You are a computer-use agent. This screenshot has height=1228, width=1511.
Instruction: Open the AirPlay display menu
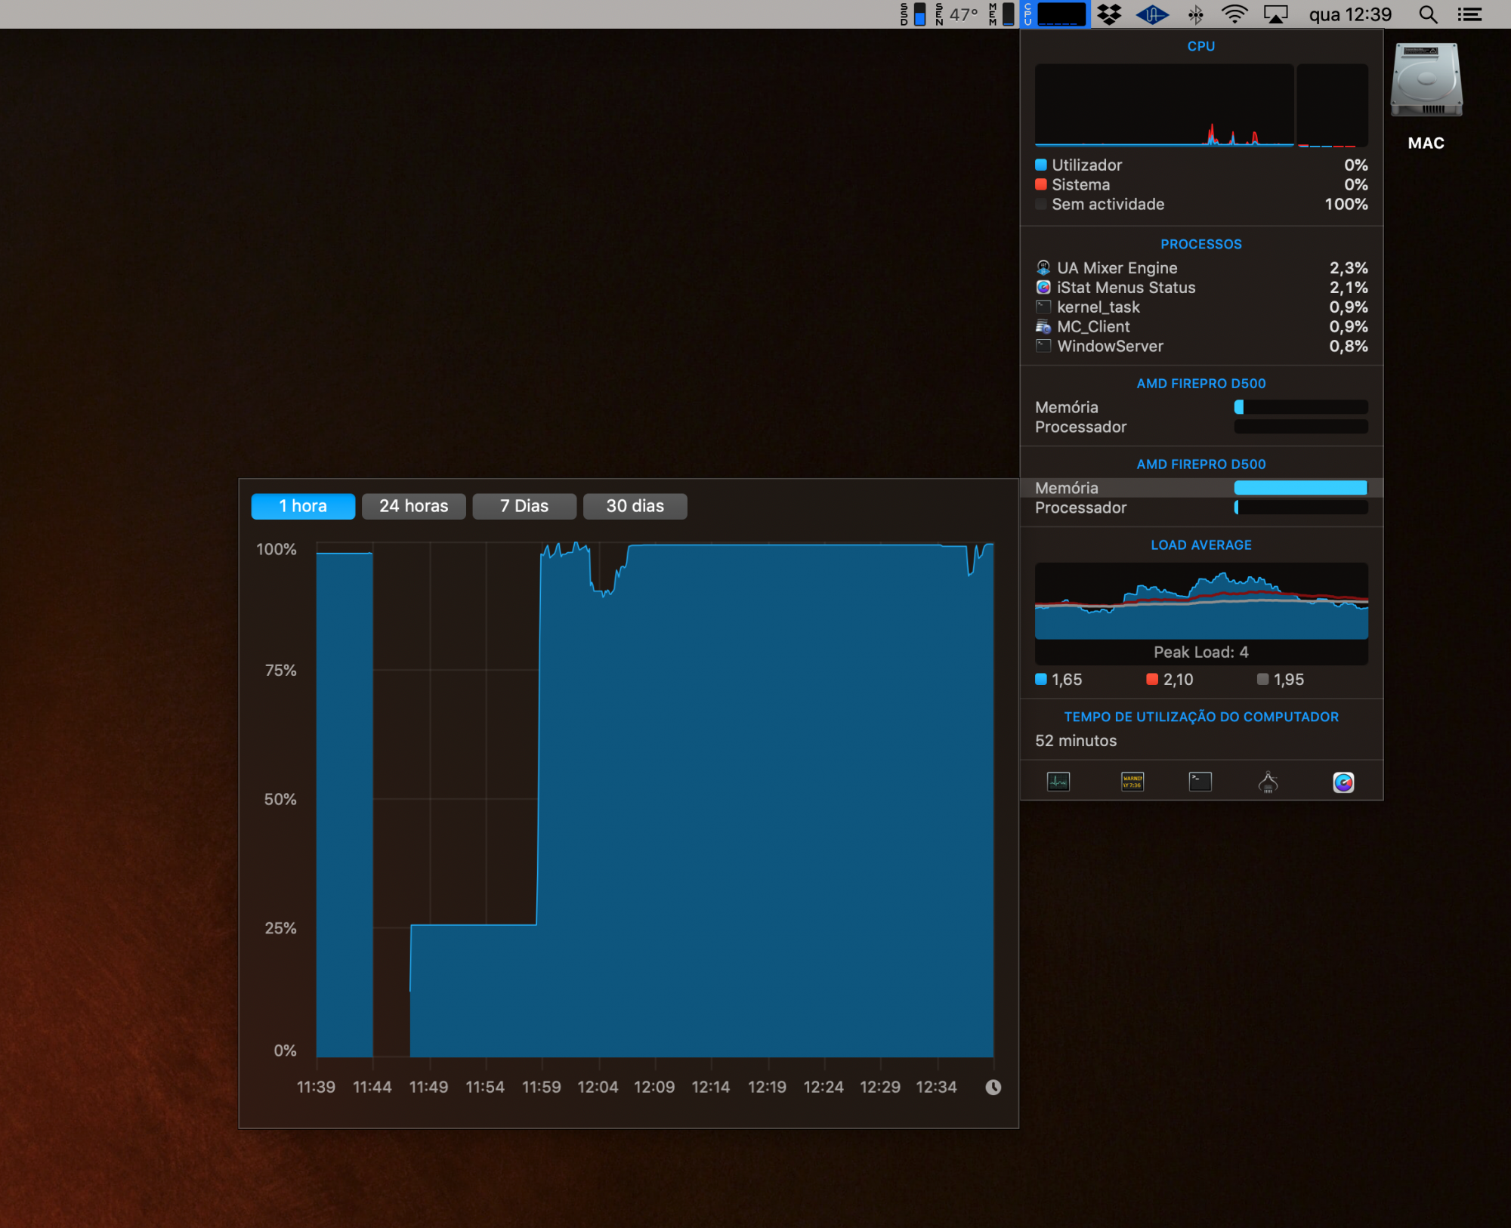(x=1276, y=14)
